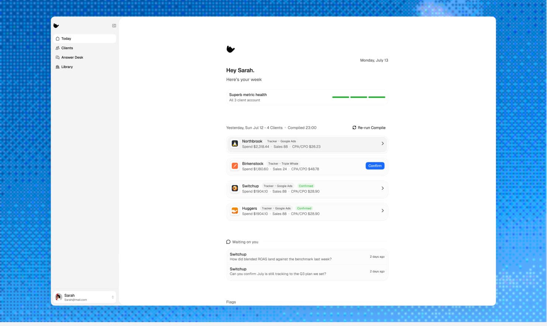Click Birkenstock CPA/CPO $48.78
Viewport: 547px width, 326px height.
pos(305,169)
